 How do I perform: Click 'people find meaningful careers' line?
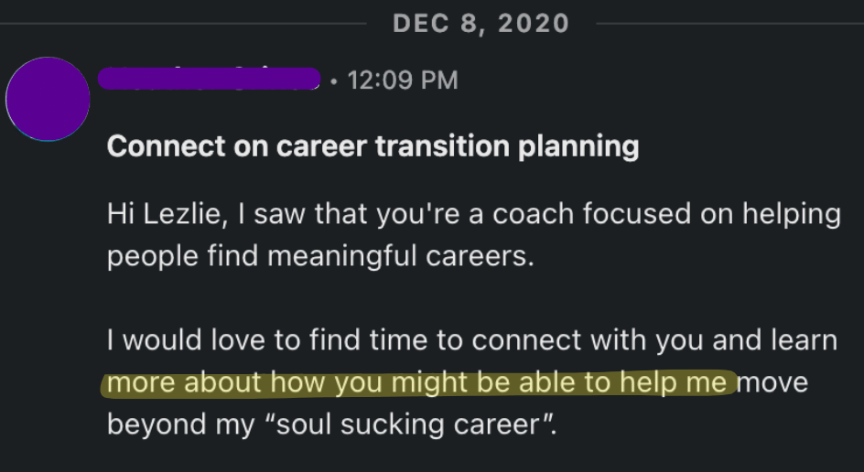(319, 255)
